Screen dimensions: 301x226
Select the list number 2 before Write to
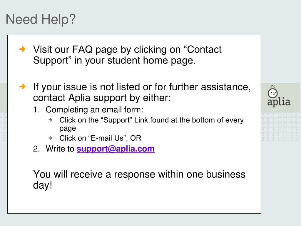coord(36,149)
